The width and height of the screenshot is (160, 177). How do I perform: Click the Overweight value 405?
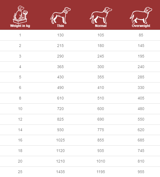141,98
